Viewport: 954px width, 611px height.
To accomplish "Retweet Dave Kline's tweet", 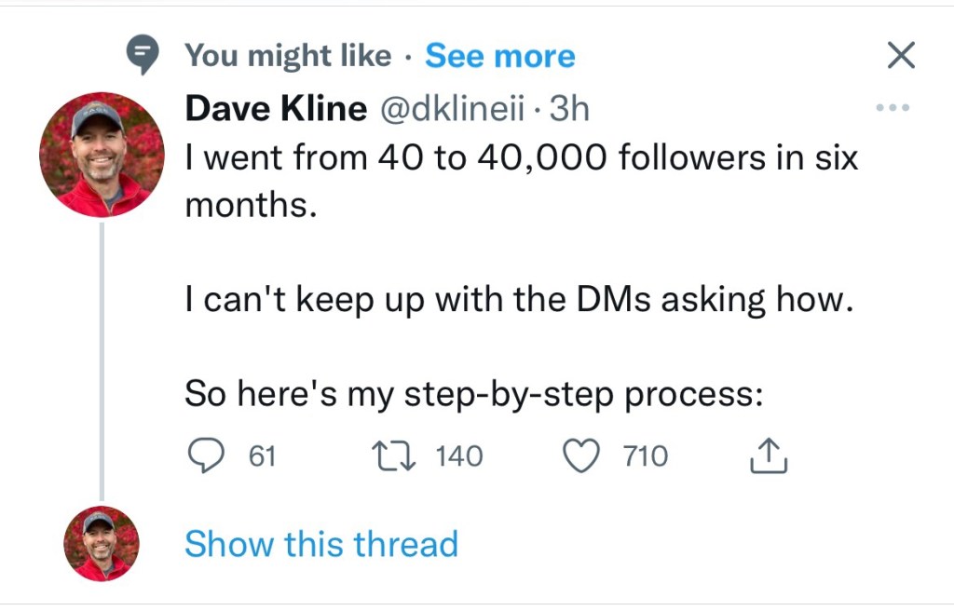I will click(x=385, y=456).
